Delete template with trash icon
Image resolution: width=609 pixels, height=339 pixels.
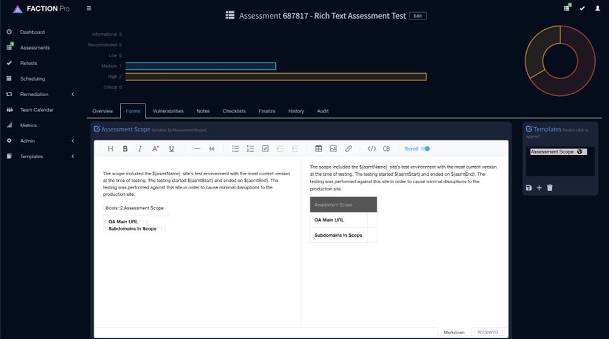click(x=549, y=188)
